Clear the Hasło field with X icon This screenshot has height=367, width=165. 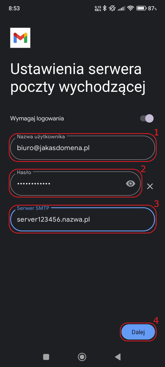coord(150,186)
